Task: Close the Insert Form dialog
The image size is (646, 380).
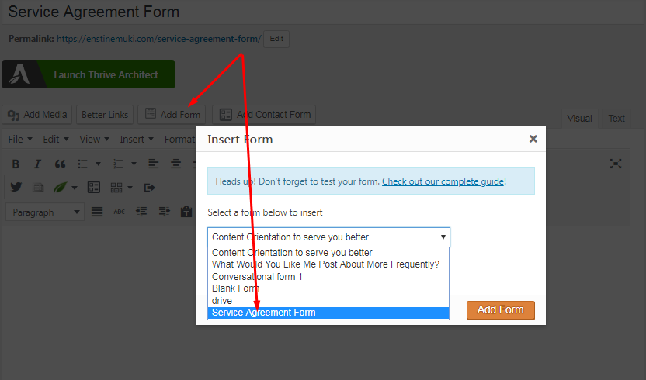Action: click(533, 140)
